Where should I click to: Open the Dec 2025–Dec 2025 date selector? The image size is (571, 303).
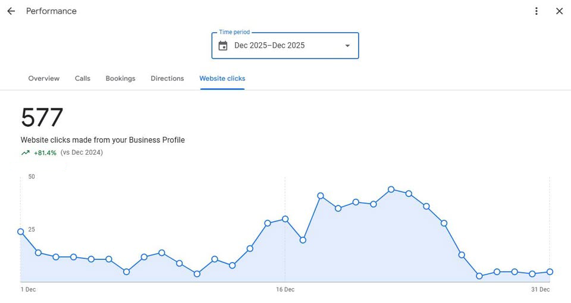pos(269,46)
